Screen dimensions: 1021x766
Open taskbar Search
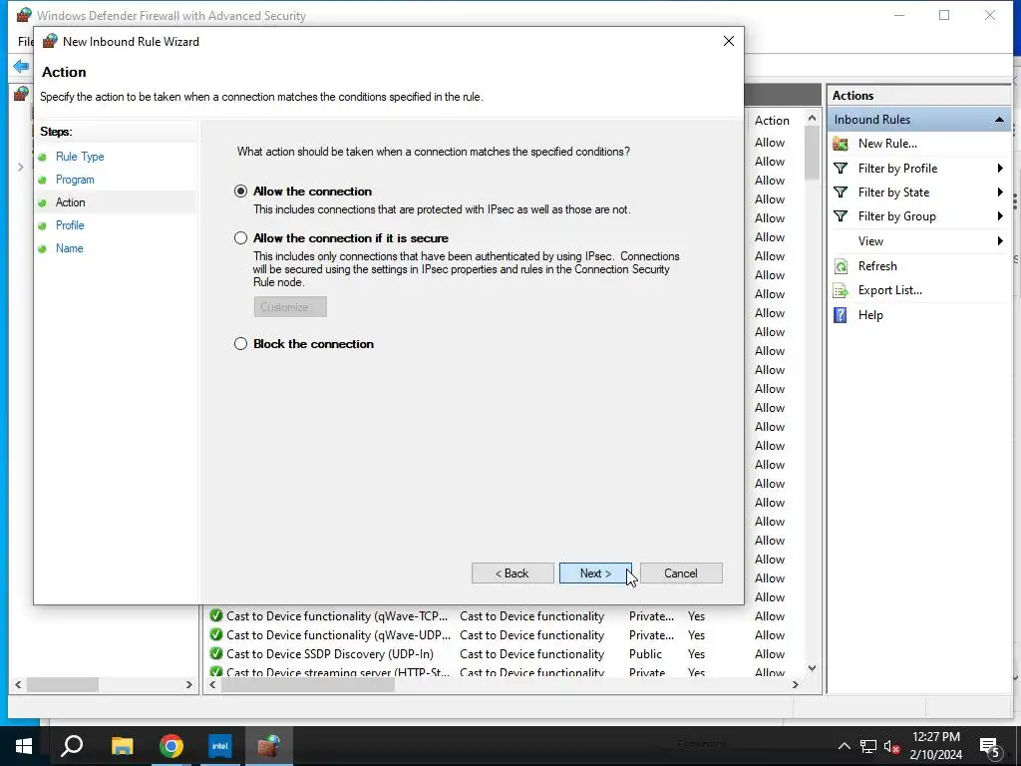72,746
